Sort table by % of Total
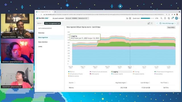182x102 pixels. (164, 83)
